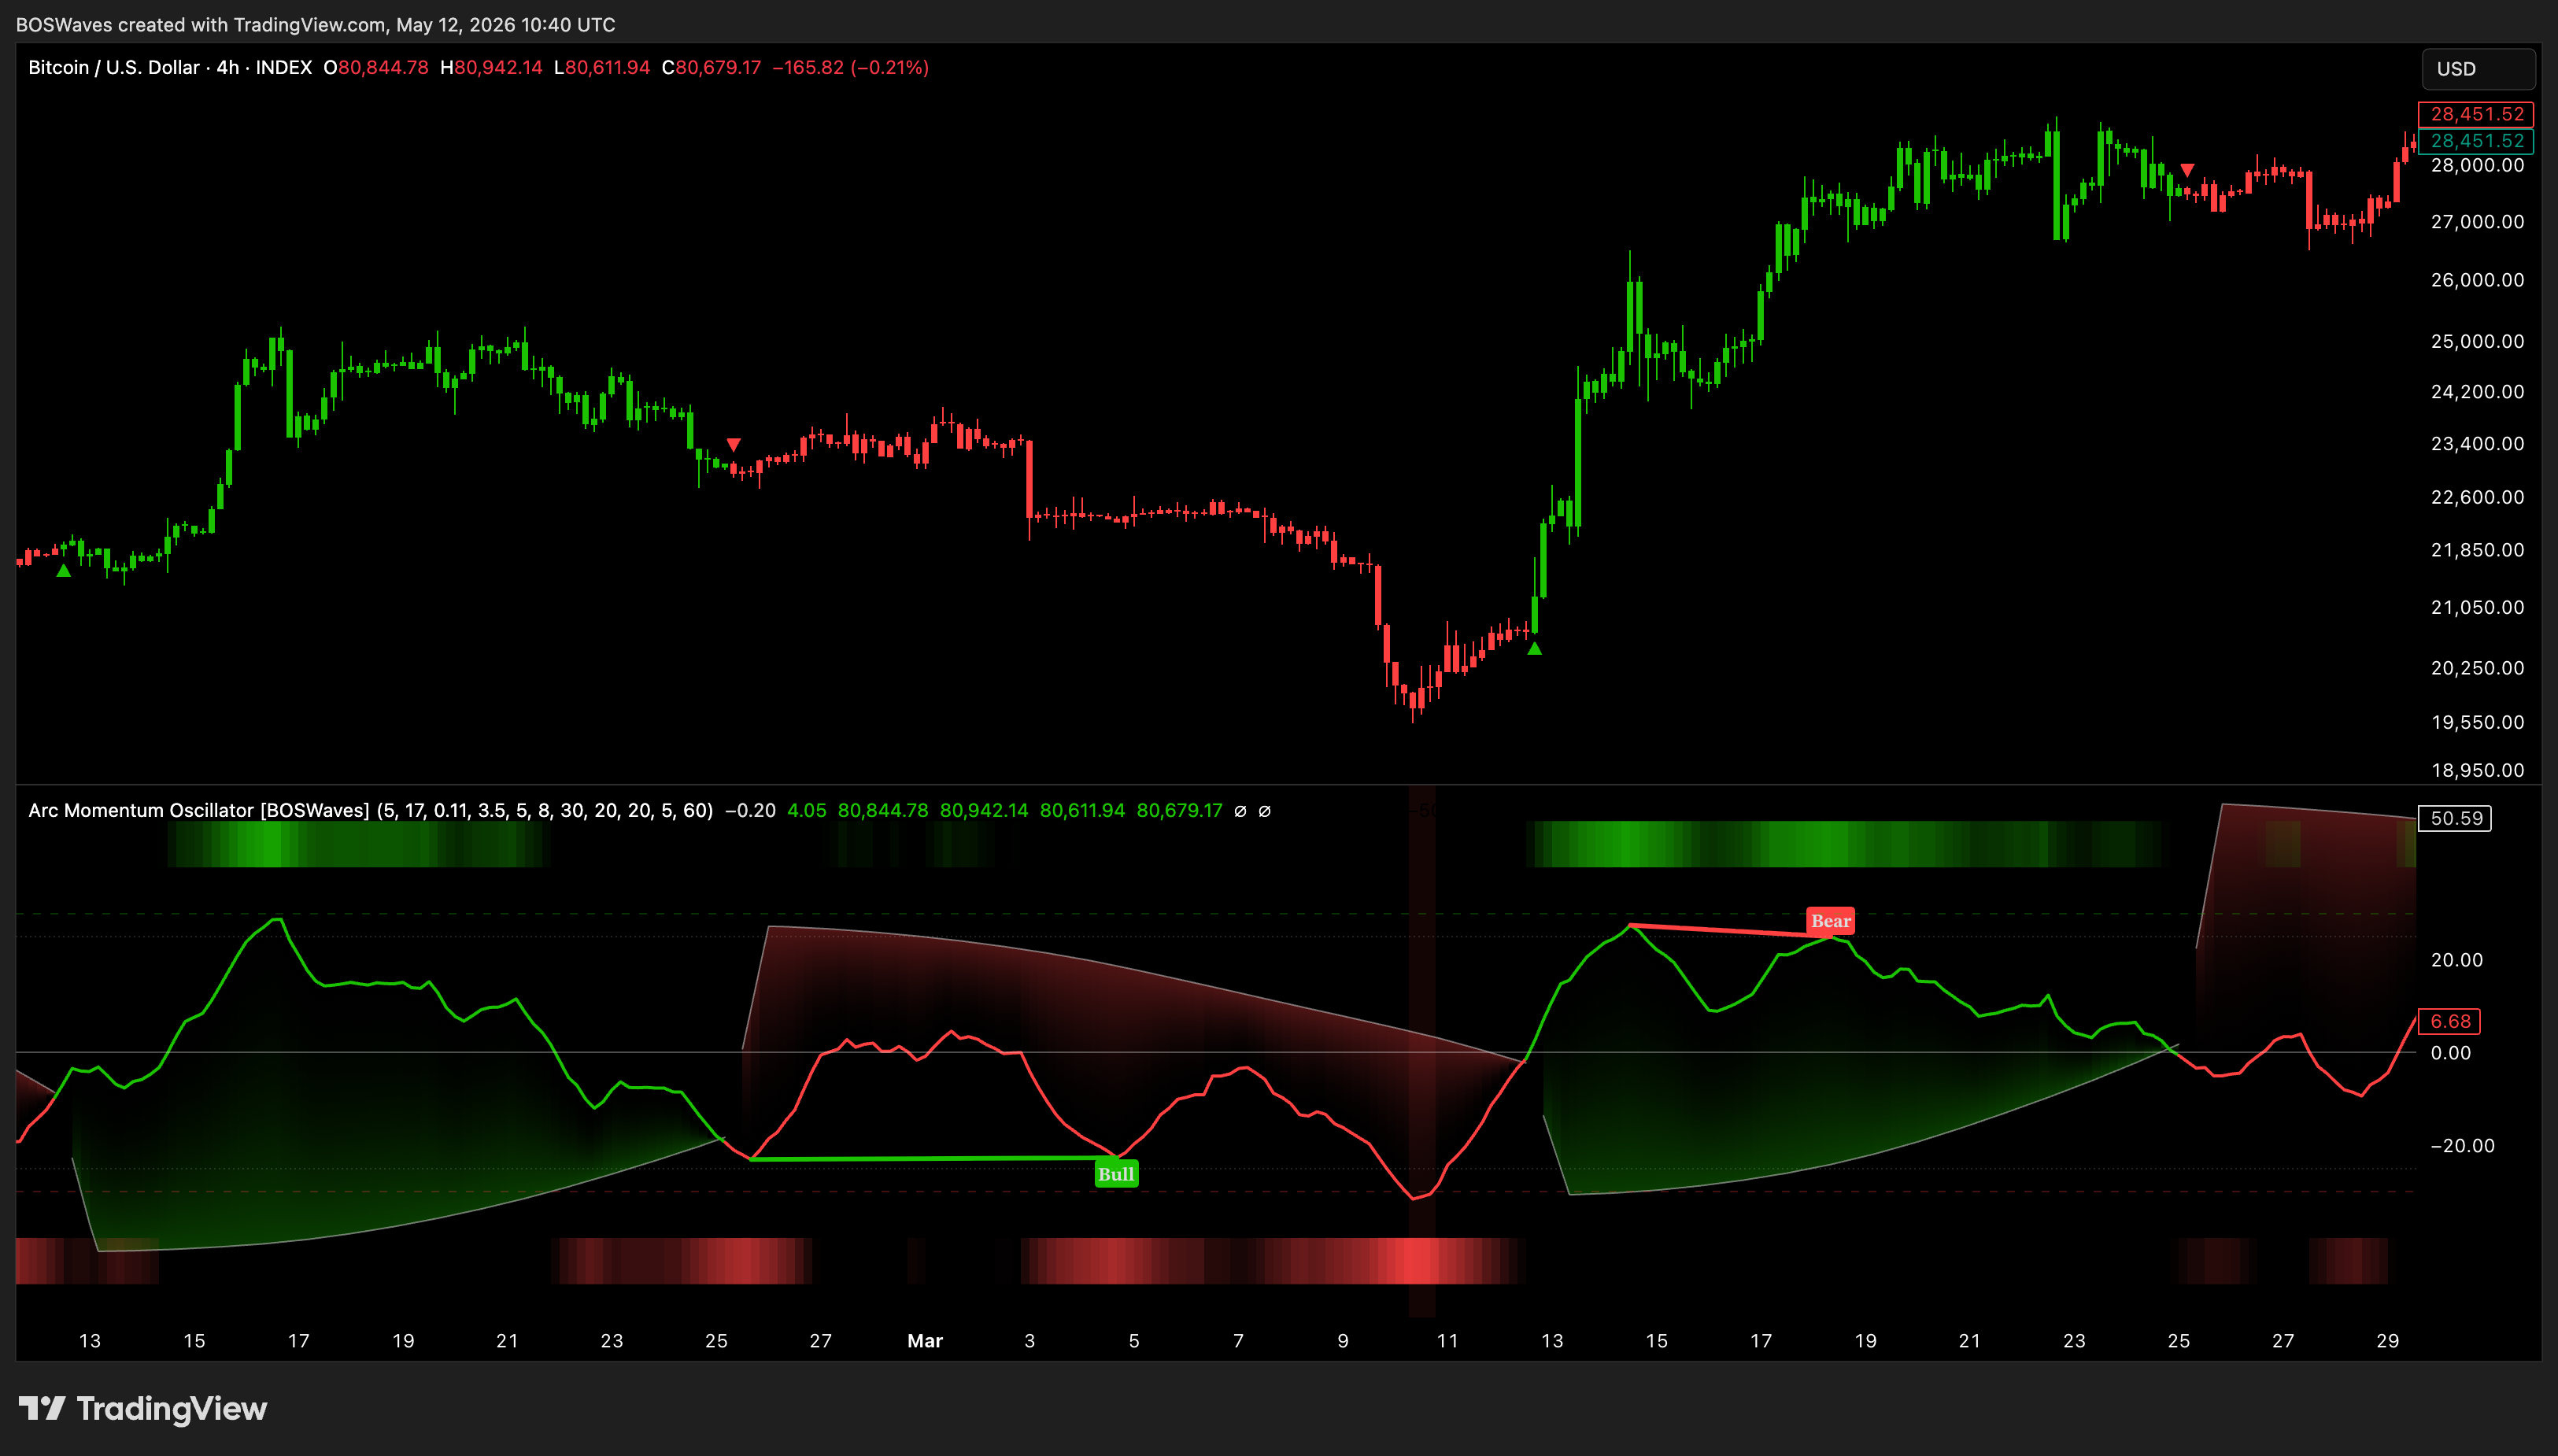
Task: Click the Bear divergence label
Action: click(x=1831, y=921)
